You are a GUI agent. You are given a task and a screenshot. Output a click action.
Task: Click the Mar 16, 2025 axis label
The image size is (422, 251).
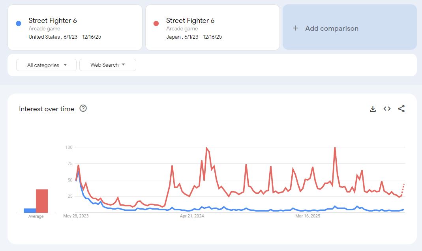[308, 216]
